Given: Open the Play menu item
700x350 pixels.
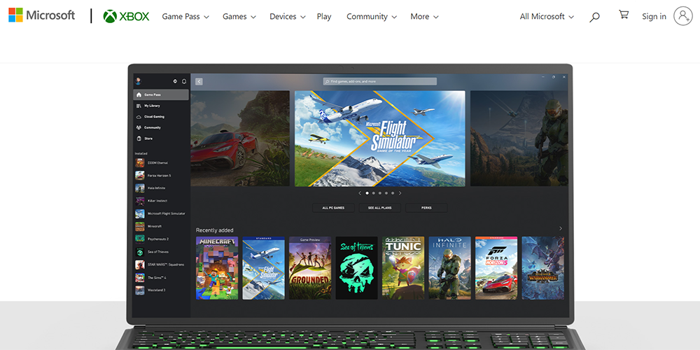Looking at the screenshot, I should pyautogui.click(x=324, y=17).
